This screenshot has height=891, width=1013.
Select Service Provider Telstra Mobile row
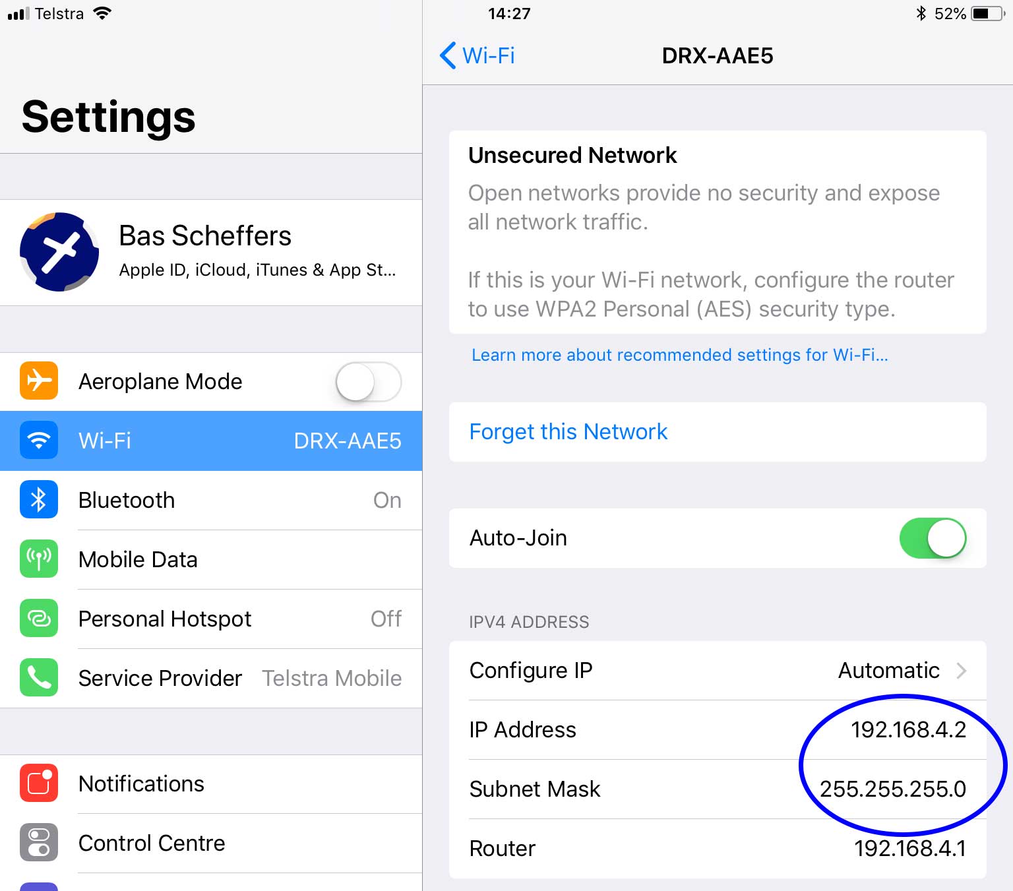click(211, 678)
